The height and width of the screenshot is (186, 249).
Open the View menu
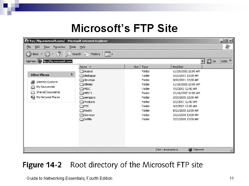pyautogui.click(x=47, y=47)
